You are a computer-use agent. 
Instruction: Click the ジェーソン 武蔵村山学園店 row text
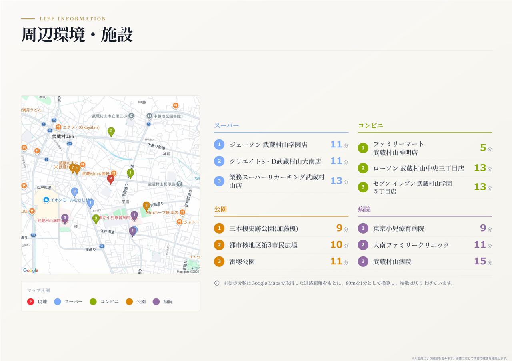click(x=268, y=145)
